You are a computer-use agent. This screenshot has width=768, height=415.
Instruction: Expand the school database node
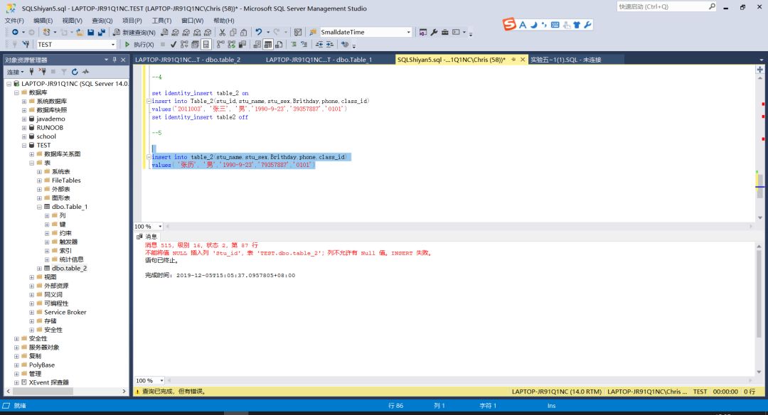24,136
